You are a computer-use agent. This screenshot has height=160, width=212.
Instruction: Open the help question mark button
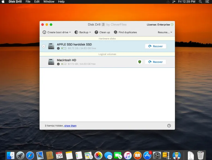[x=169, y=126]
